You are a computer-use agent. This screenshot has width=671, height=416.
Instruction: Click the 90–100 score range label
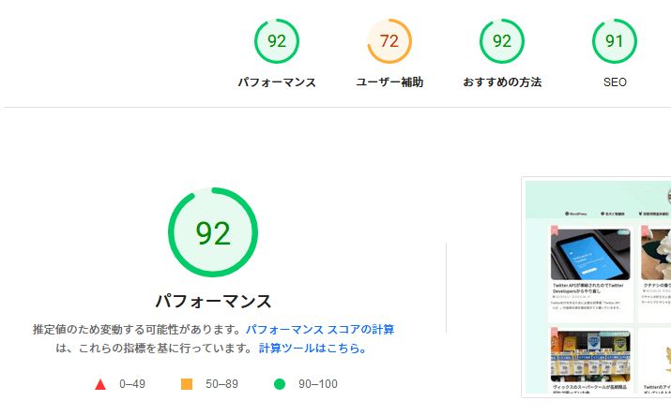point(318,384)
